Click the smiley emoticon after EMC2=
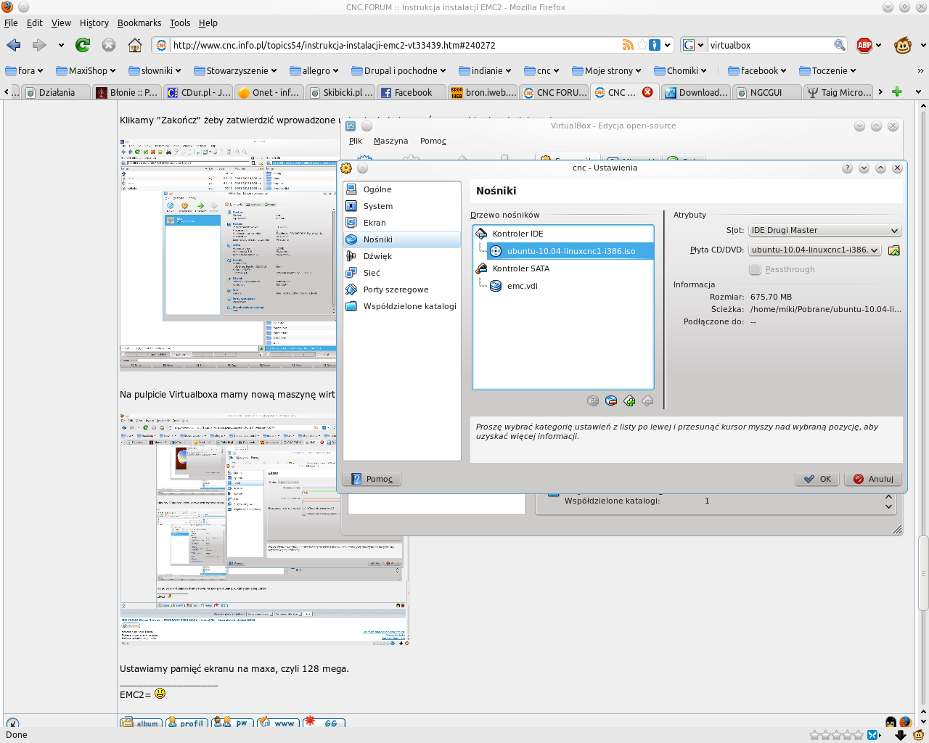 (160, 694)
